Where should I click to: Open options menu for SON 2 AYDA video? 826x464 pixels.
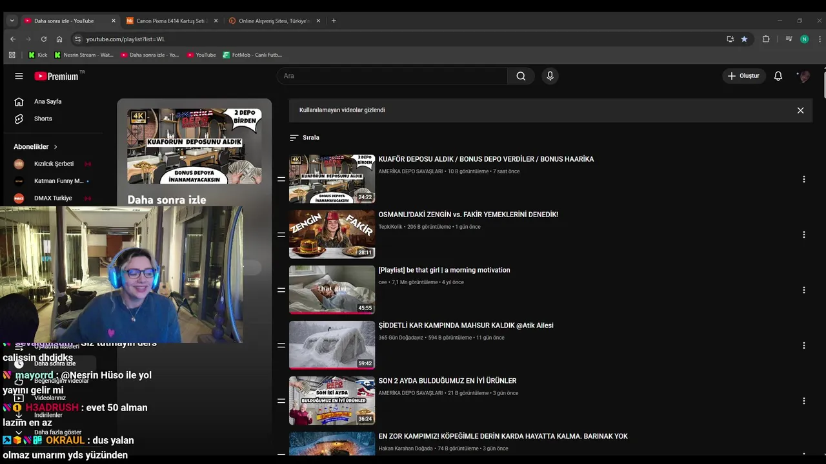point(803,401)
